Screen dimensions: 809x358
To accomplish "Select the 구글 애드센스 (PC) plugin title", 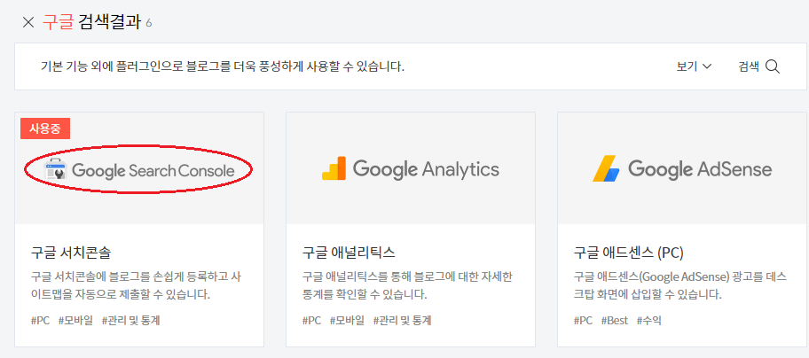I will [x=628, y=253].
